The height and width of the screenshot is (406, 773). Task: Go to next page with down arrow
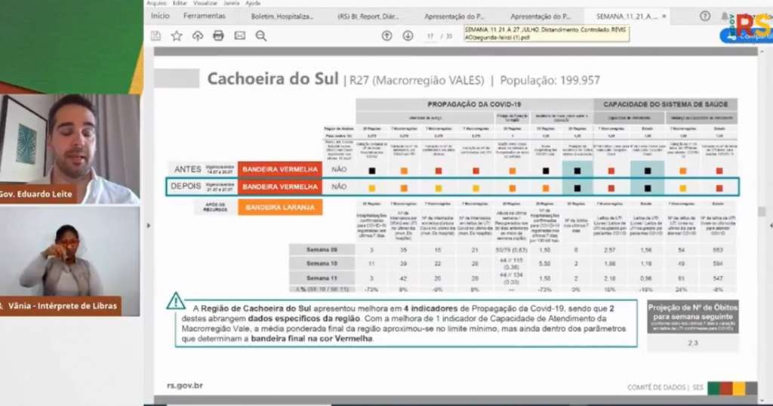point(408,35)
